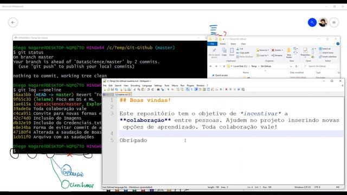Click Local Disk (C:) in Explorer breadcrumb
The image size is (347, 195).
click(x=240, y=66)
